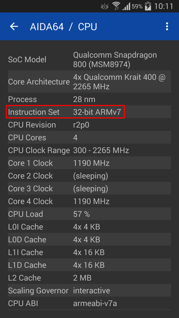Viewport: 179px width, 318px height.
Task: Select the CPU Load 57 % row
Action: pos(89,214)
